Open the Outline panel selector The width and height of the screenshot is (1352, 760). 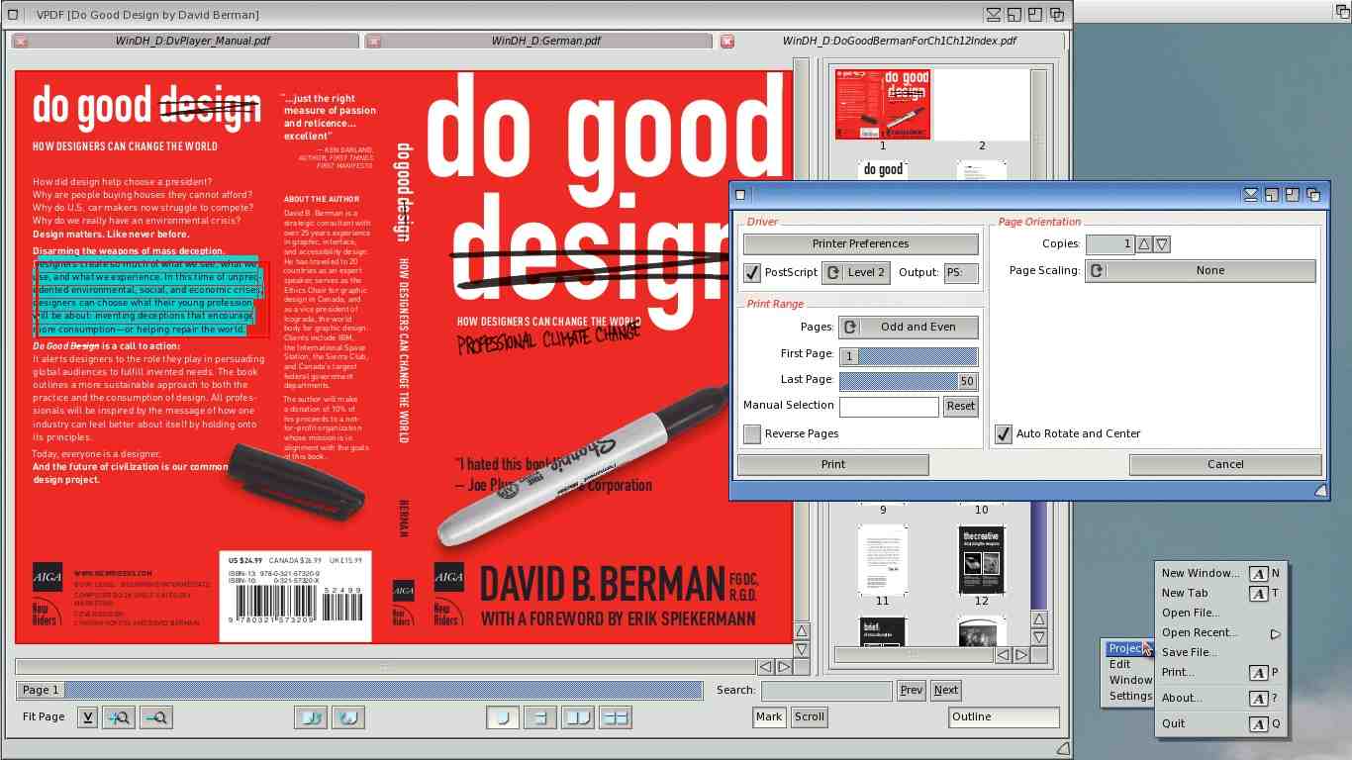point(1004,717)
